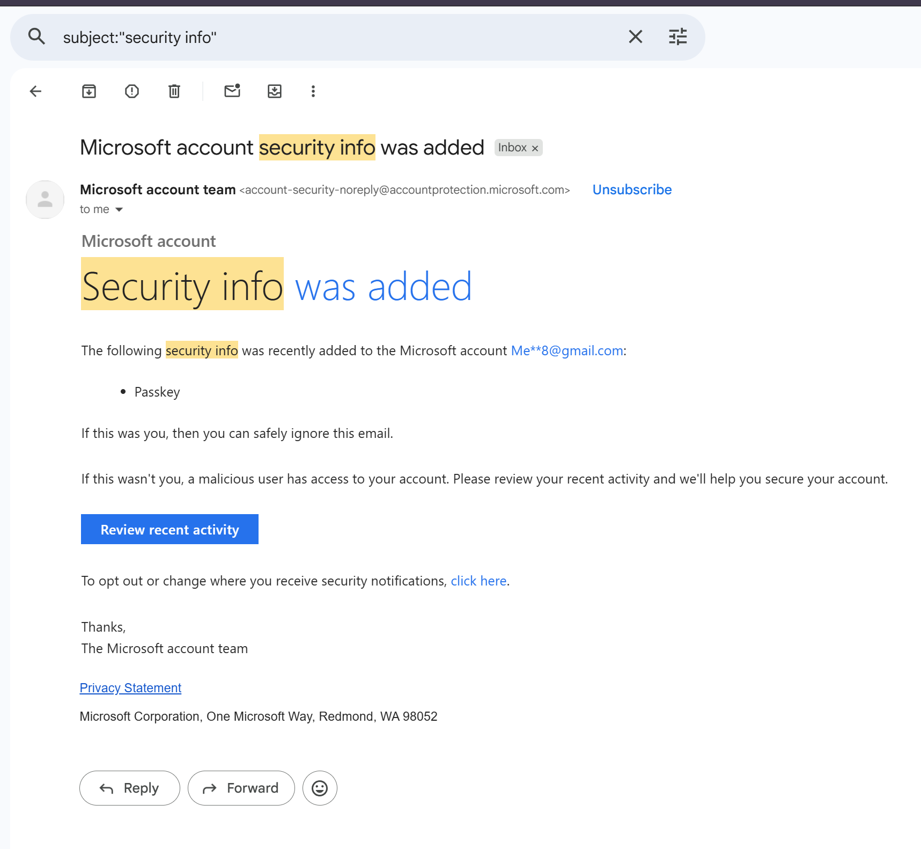Go back to the search results

(x=35, y=91)
